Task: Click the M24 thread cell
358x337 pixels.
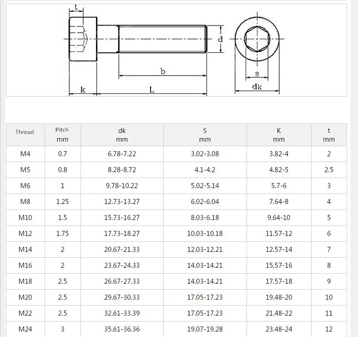Action: point(25,329)
